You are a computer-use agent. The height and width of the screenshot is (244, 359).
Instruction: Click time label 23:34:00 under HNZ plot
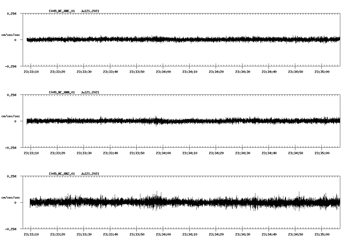click(163, 234)
